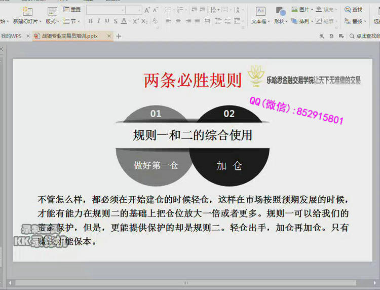
Task: Click the Reset (重置) slide button
Action: (x=72, y=10)
